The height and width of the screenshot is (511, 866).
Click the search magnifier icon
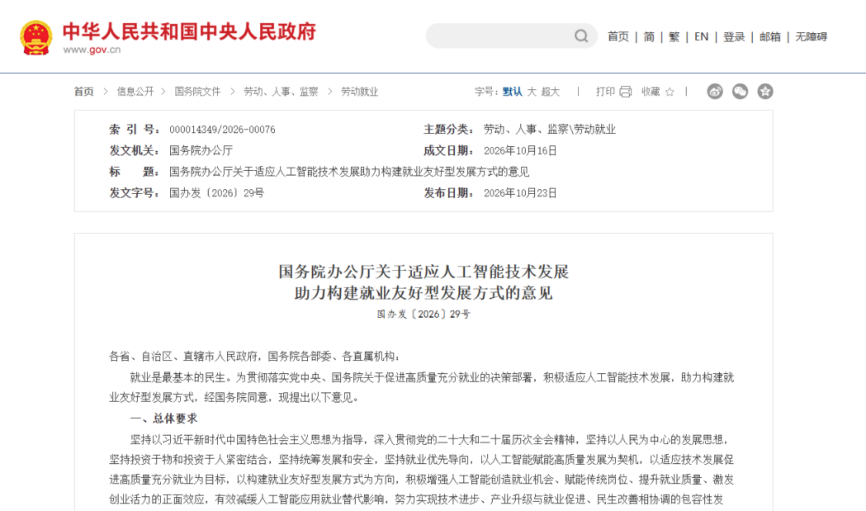[581, 36]
